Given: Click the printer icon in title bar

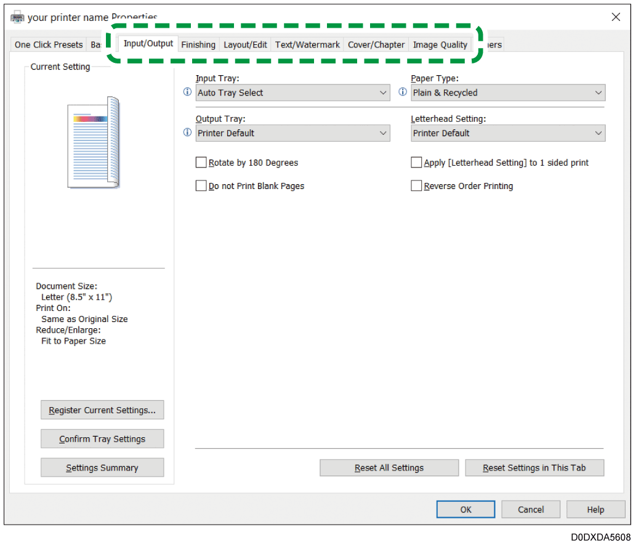Looking at the screenshot, I should 18,17.
